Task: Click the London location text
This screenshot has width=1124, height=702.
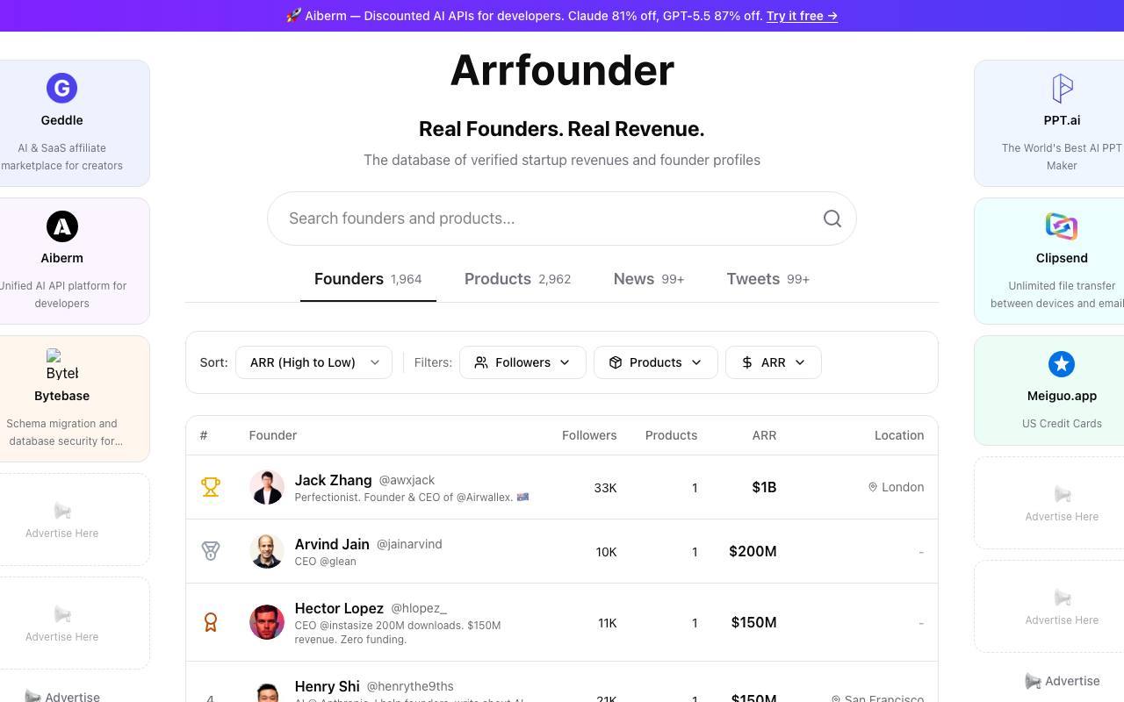Action: [x=903, y=487]
